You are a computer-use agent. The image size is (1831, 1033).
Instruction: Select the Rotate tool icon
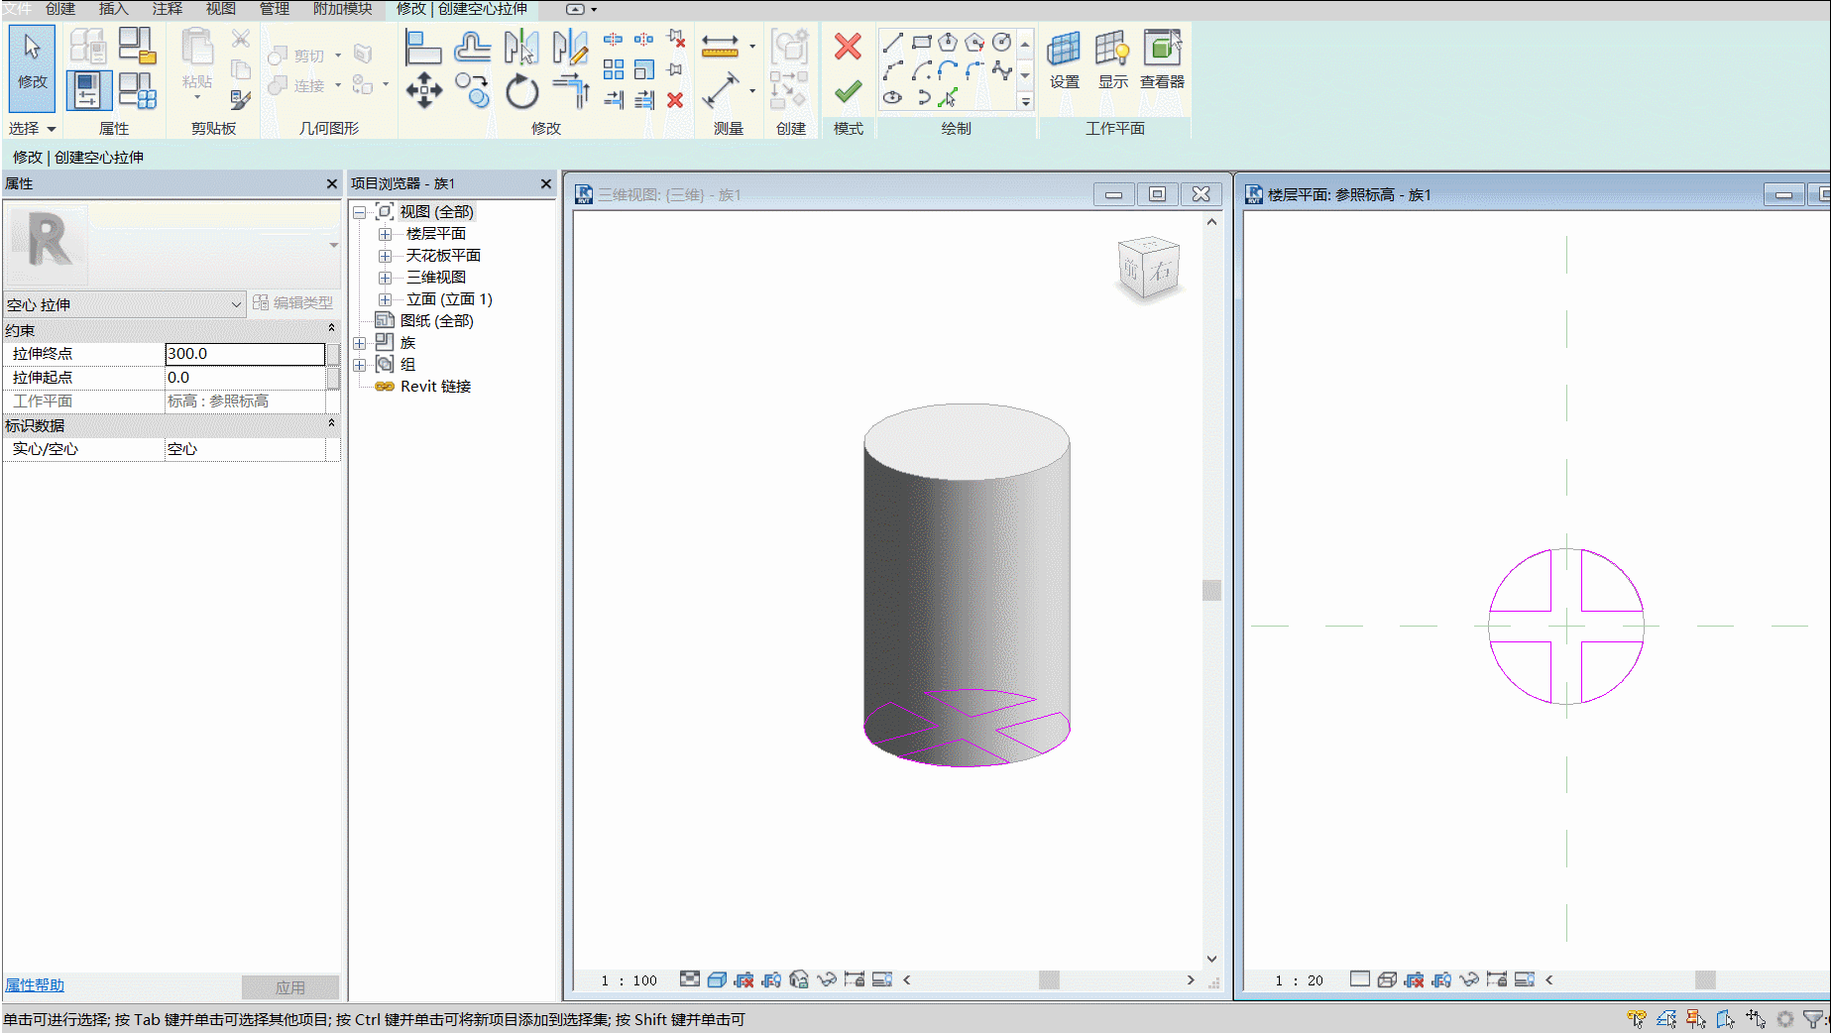[x=521, y=92]
